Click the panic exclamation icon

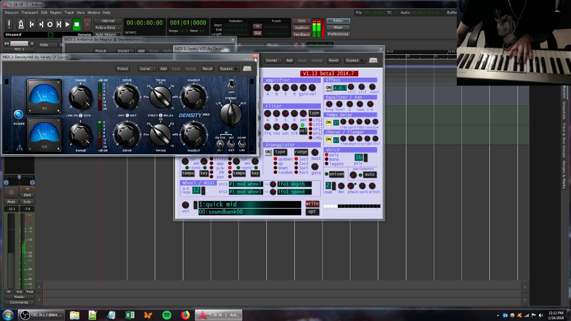pyautogui.click(x=8, y=25)
